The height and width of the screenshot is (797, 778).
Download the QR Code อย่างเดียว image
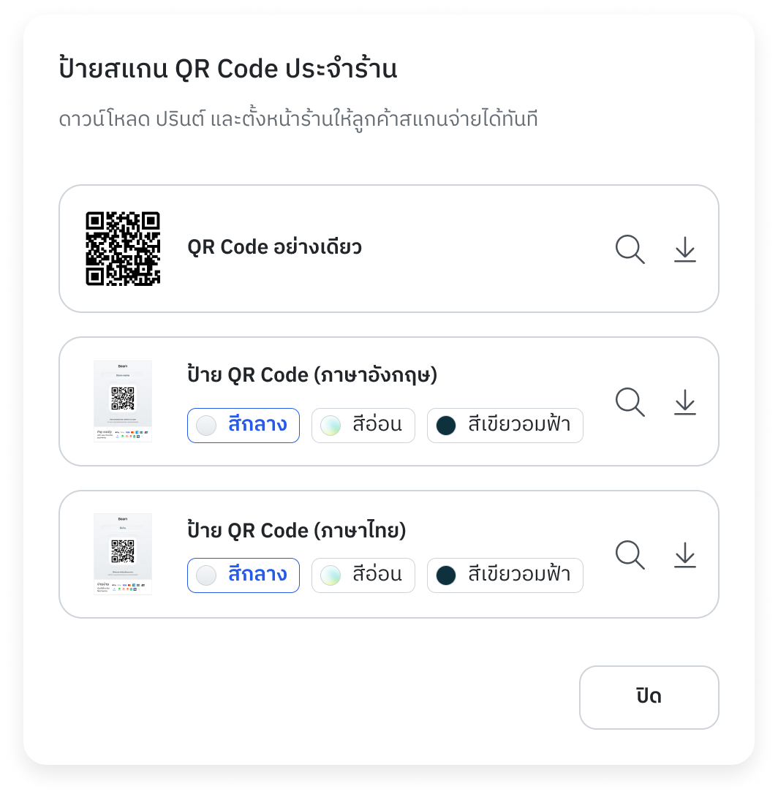tap(685, 249)
